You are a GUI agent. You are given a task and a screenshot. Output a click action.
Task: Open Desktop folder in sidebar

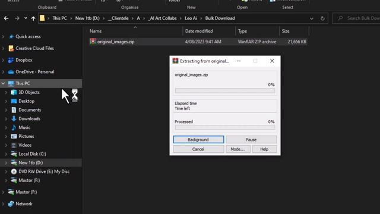tap(26, 101)
